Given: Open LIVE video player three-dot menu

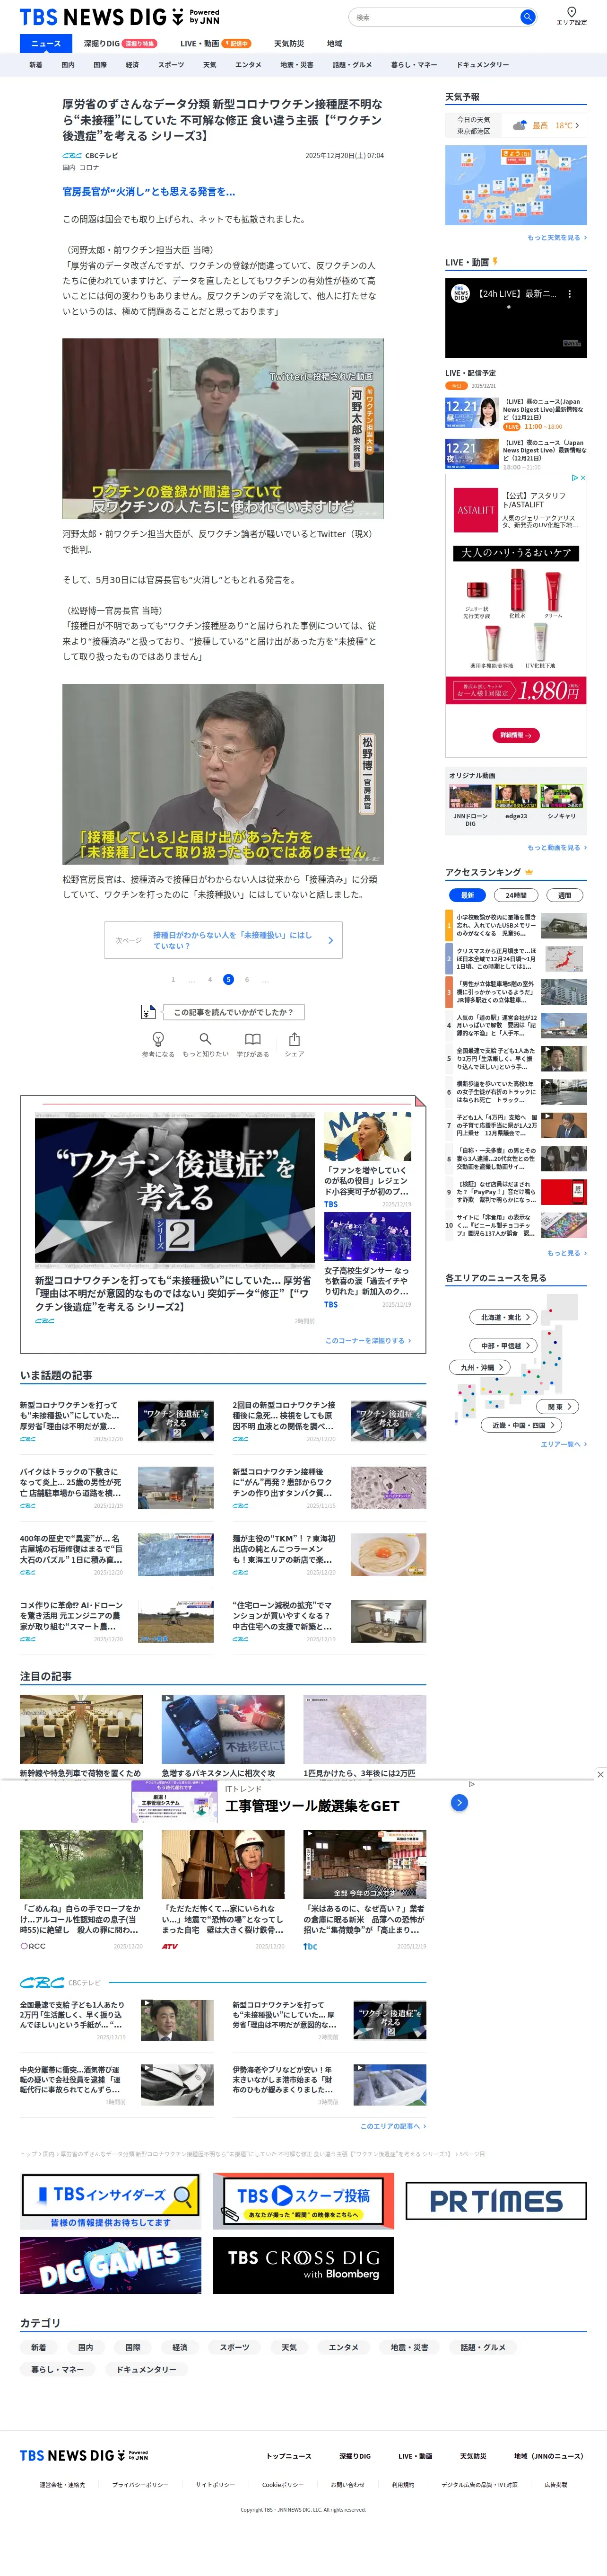Looking at the screenshot, I should [569, 294].
